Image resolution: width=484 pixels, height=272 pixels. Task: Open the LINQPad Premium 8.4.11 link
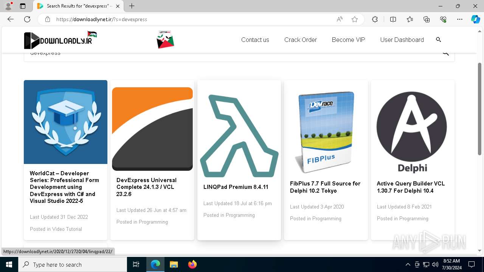[x=236, y=187]
